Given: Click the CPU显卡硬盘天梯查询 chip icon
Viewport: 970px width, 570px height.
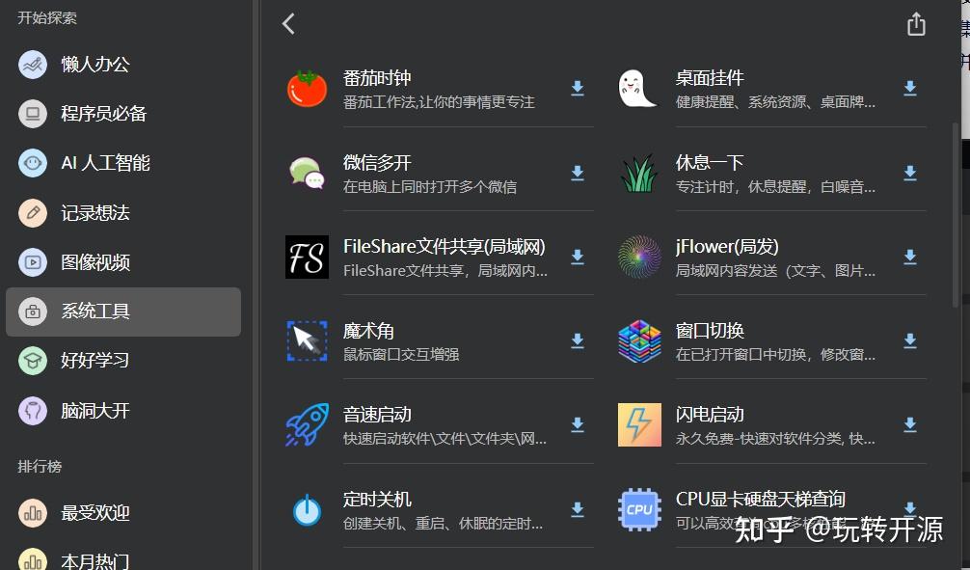Looking at the screenshot, I should [638, 508].
